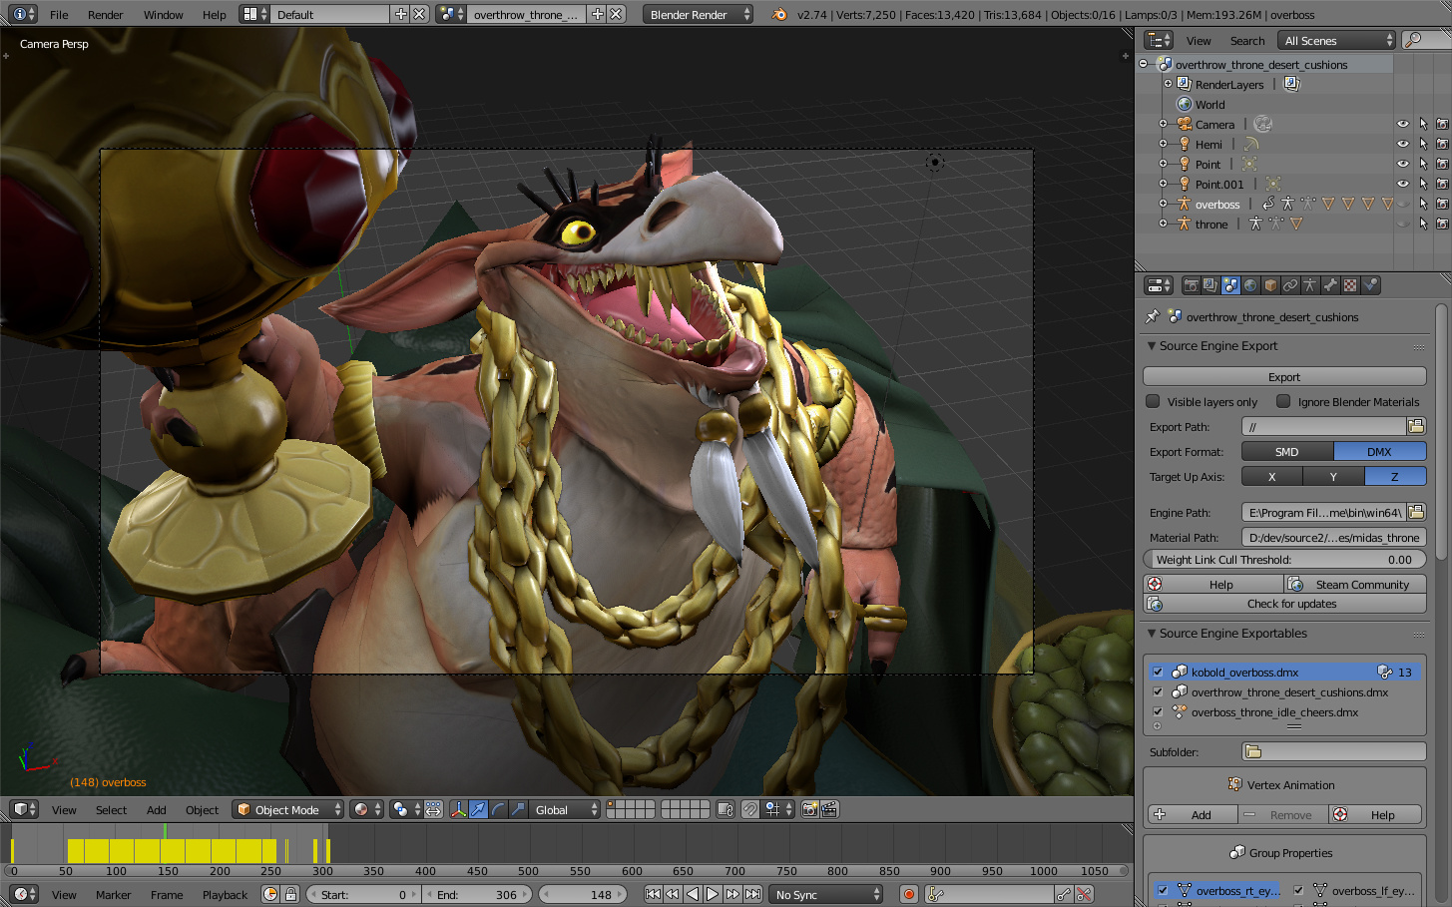Open the Armature data properties tab
Image resolution: width=1452 pixels, height=907 pixels.
click(x=1310, y=285)
